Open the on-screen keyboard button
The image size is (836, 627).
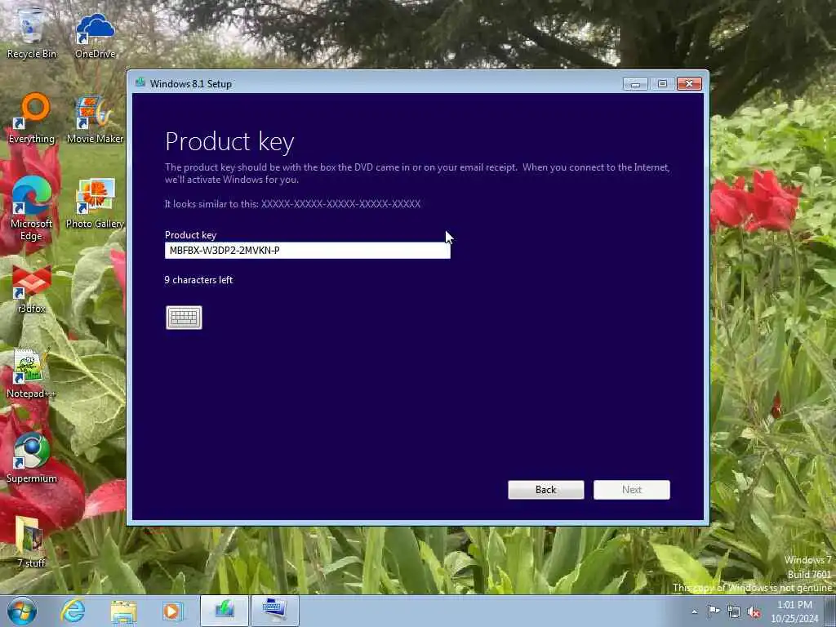(184, 318)
